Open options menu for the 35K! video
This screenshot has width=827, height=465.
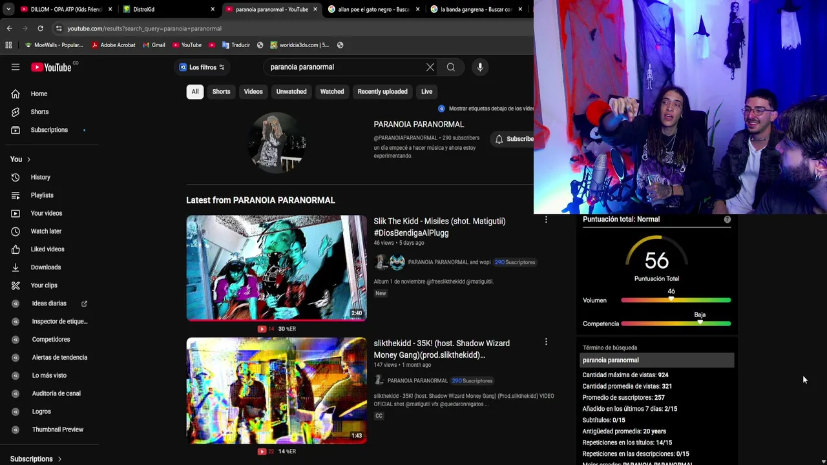pos(546,342)
